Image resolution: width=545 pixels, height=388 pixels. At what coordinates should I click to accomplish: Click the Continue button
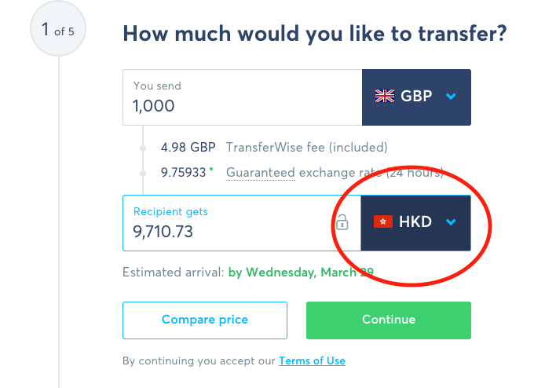389,320
